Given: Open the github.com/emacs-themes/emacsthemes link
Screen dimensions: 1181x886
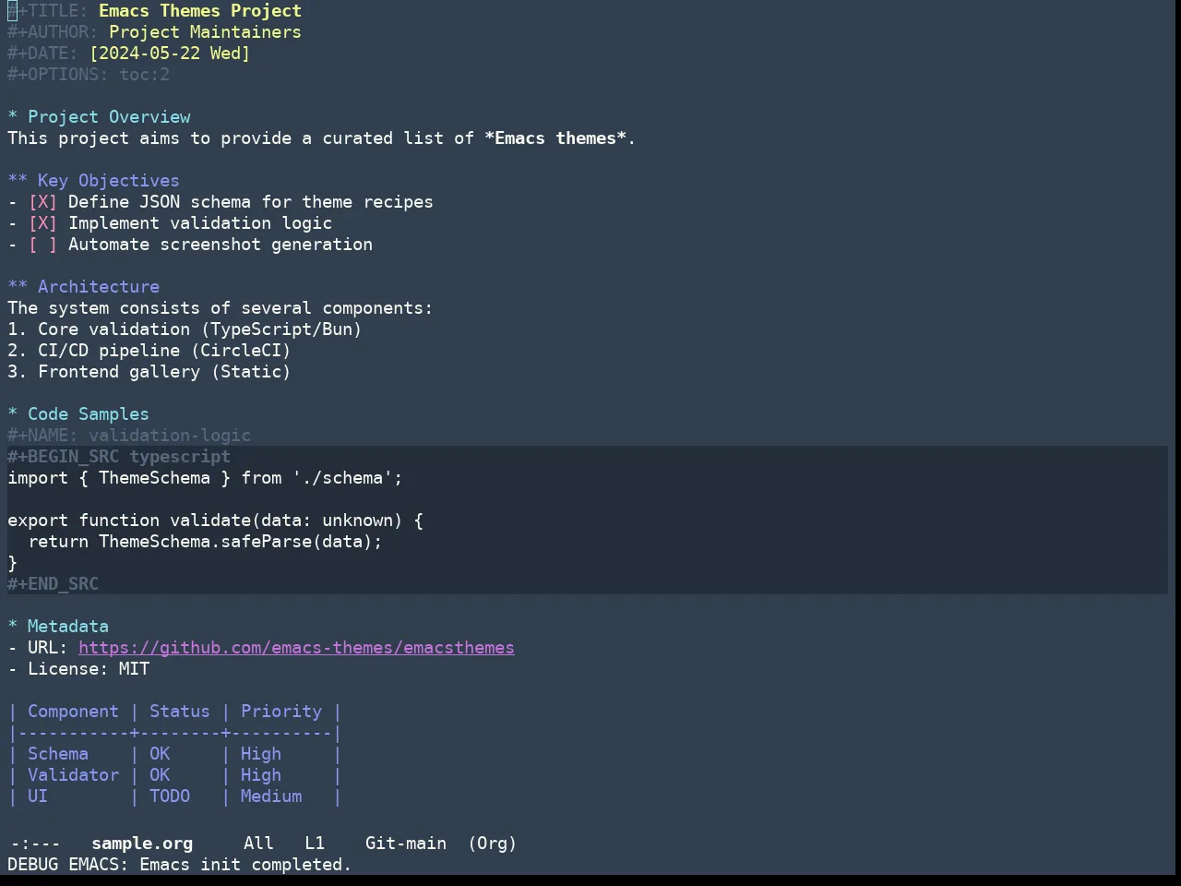Looking at the screenshot, I should 296,648.
